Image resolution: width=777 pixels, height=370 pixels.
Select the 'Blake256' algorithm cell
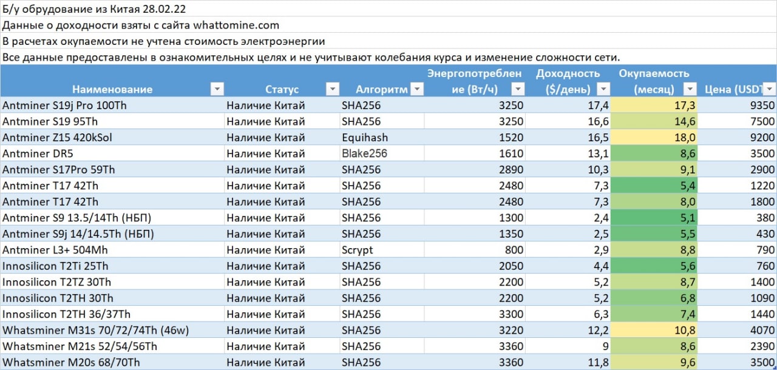point(382,153)
